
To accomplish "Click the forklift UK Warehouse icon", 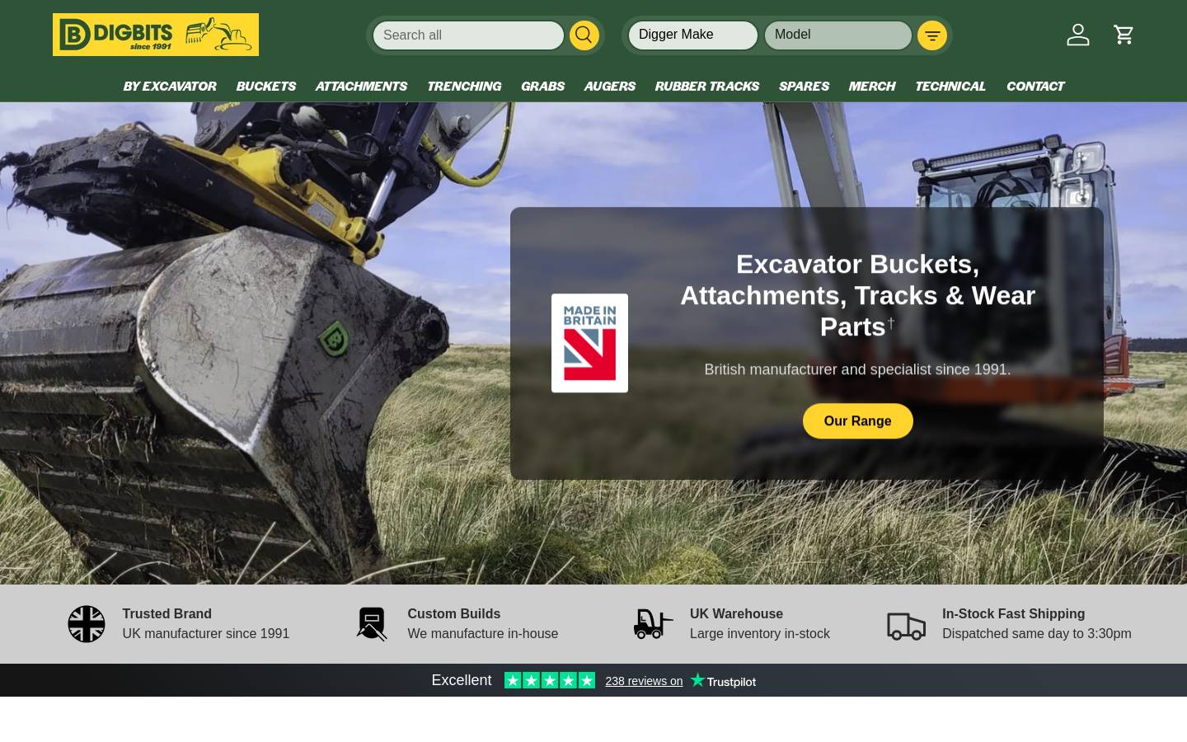I will pyautogui.click(x=653, y=624).
